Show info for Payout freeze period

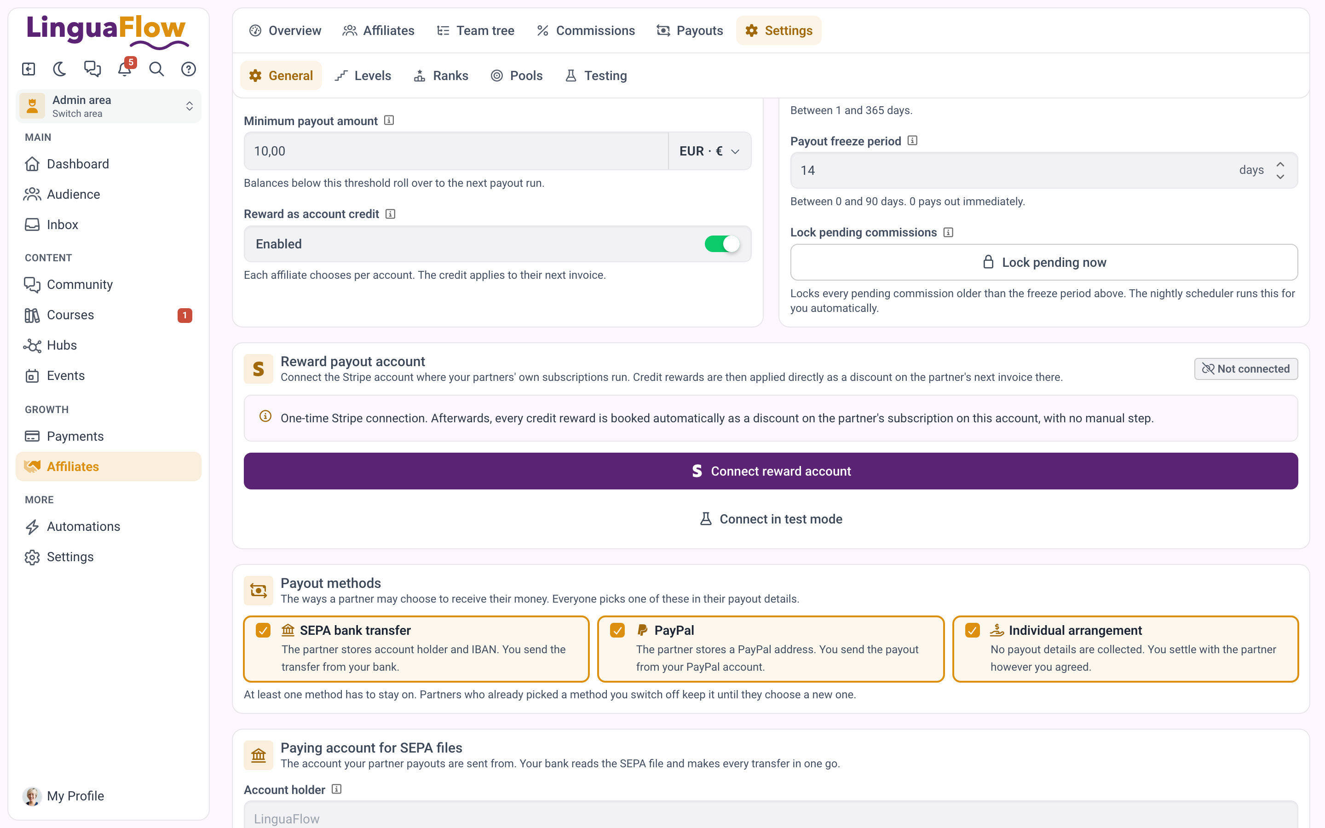912,141
